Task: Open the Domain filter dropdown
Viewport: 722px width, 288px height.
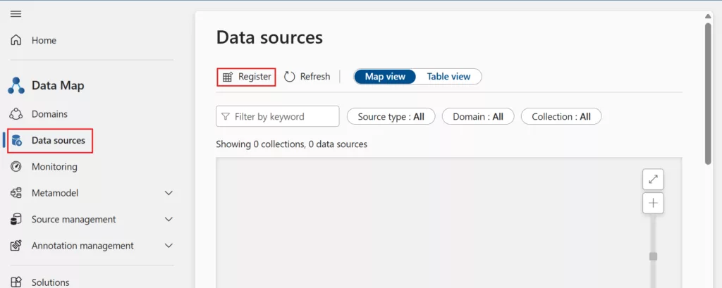Action: (x=477, y=117)
